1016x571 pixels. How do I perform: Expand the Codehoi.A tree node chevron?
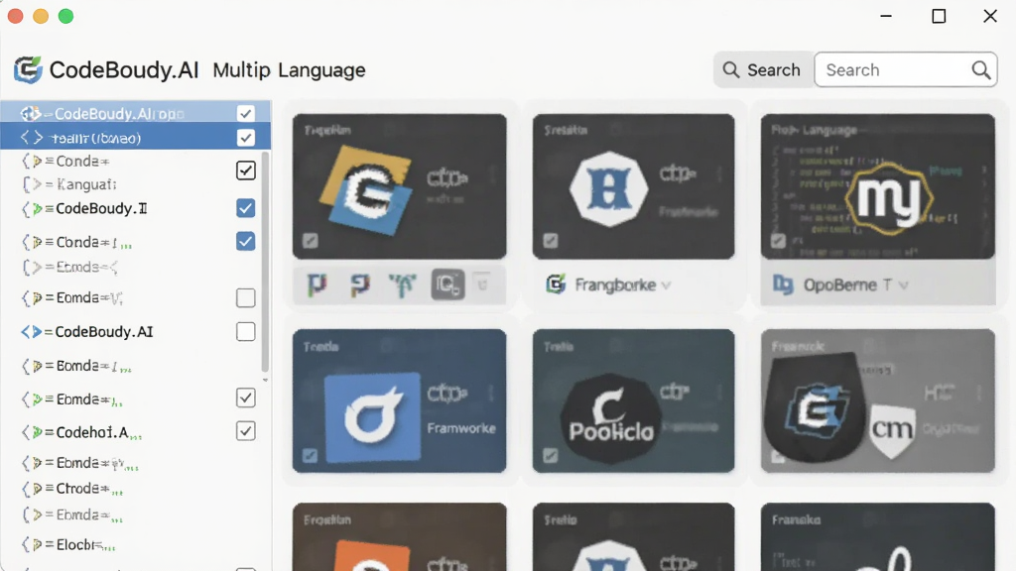click(32, 432)
